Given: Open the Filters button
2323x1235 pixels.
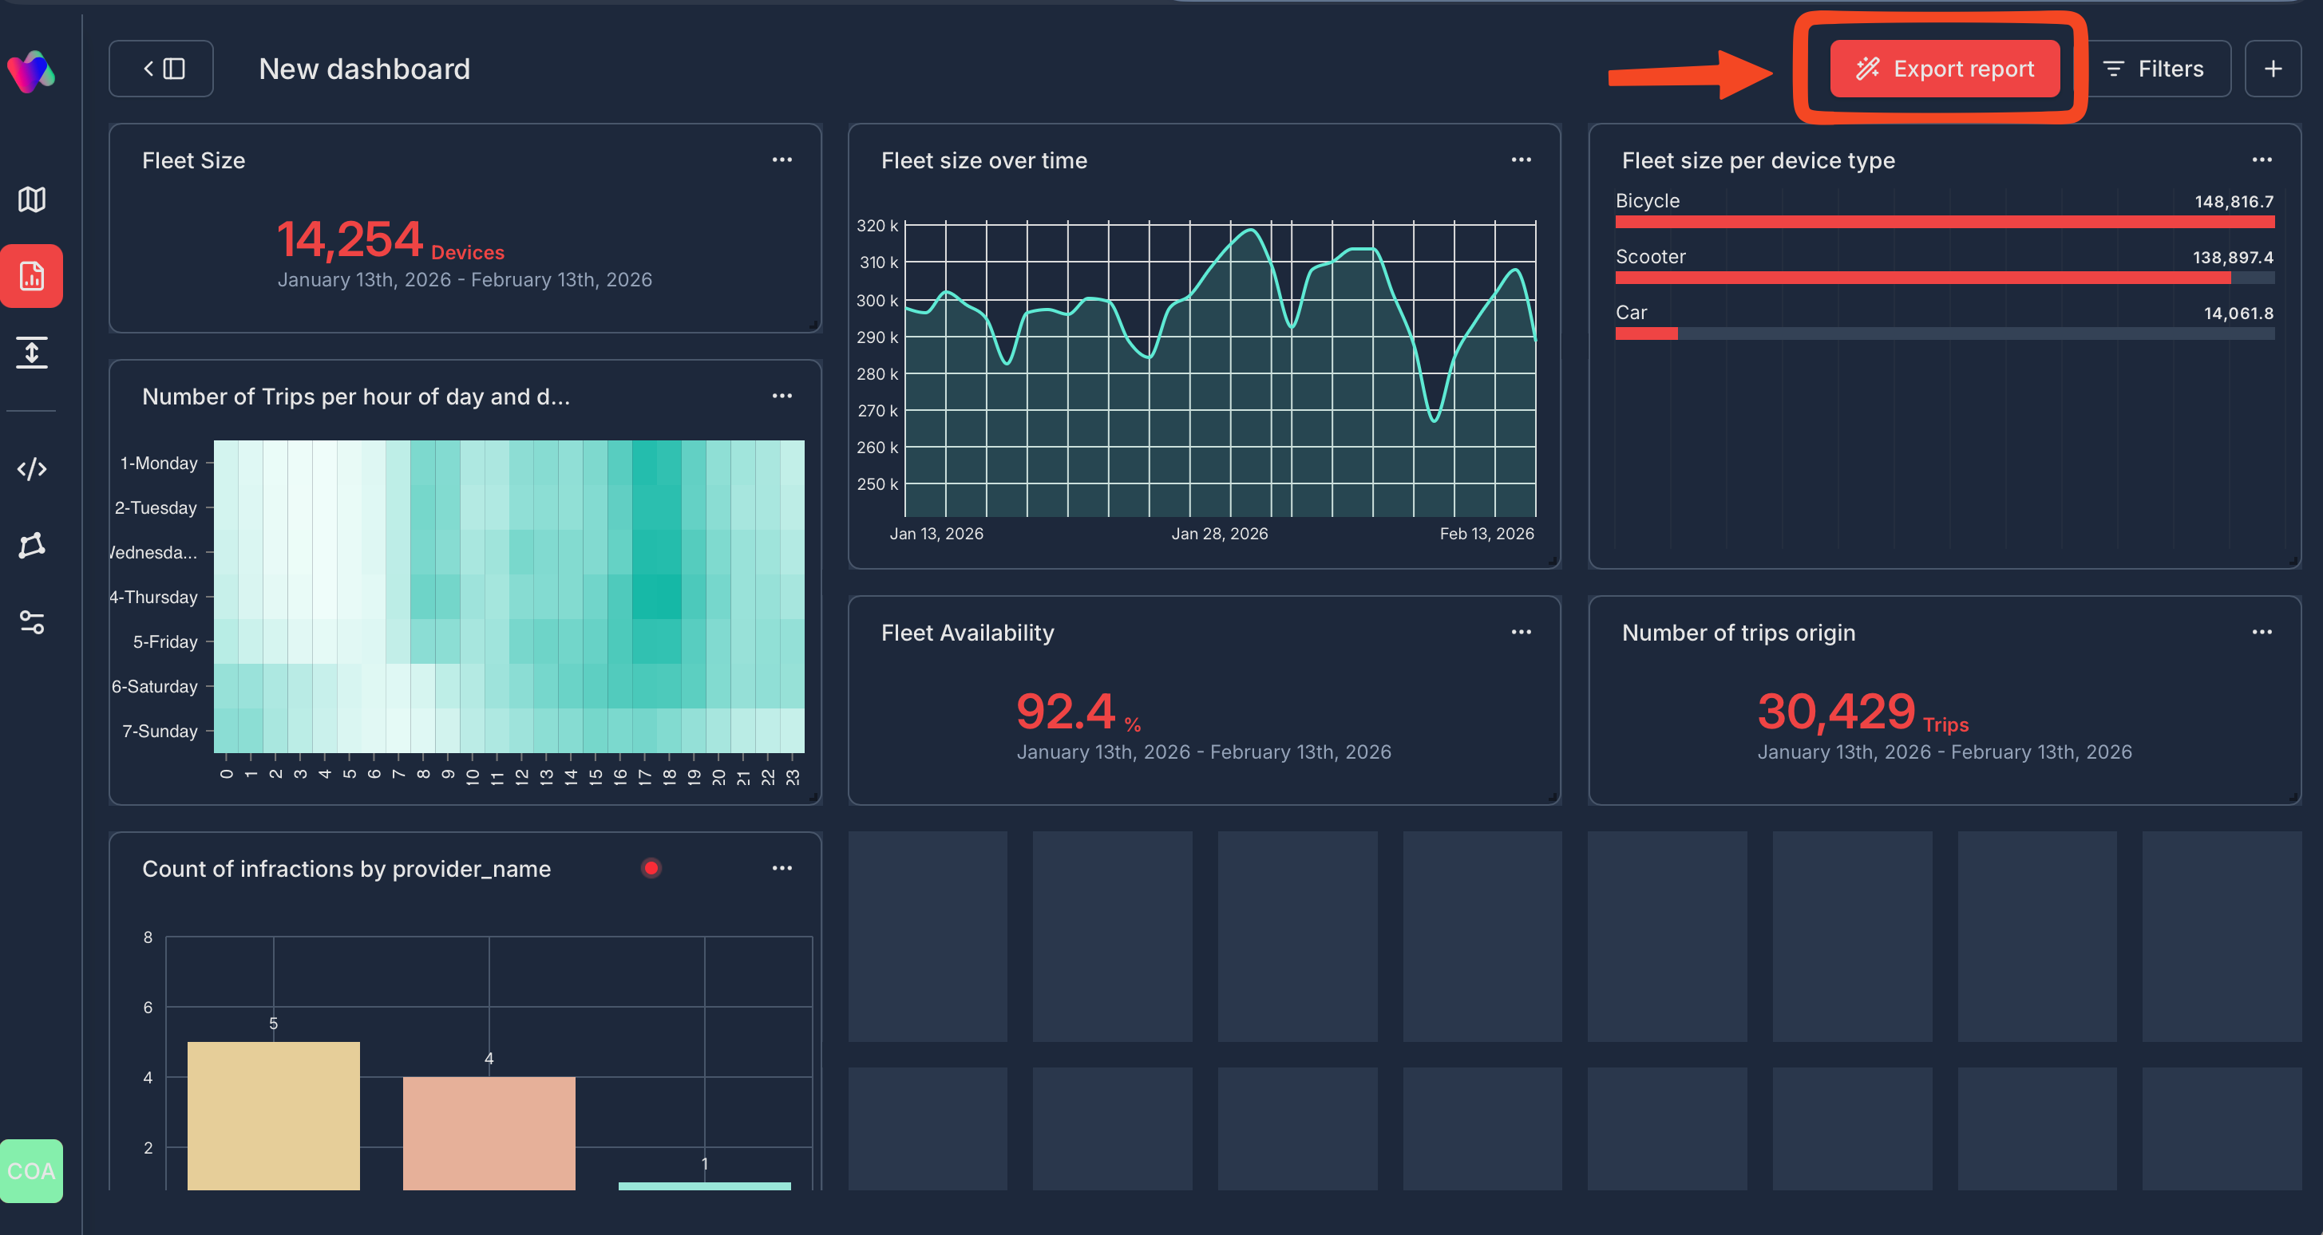Looking at the screenshot, I should pos(2154,69).
